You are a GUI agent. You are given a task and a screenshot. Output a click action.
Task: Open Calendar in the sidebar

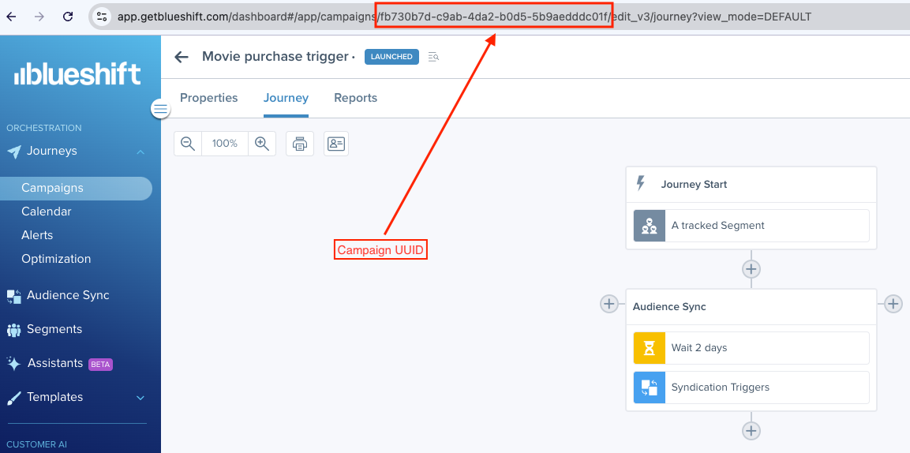pos(47,212)
